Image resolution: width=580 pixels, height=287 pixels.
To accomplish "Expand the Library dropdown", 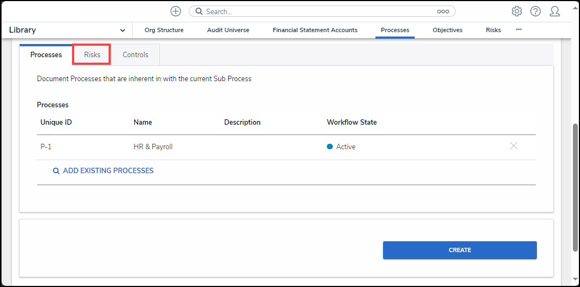I will [x=122, y=30].
